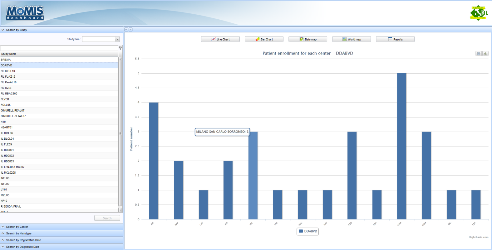Select the HEART01 study
Image resolution: width=492 pixels, height=250 pixels.
pos(59,127)
